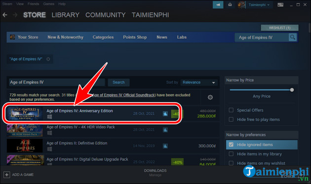Select "Age of Empires IV: Anniversary Edition" title
Image resolution: width=311 pixels, height=184 pixels.
click(80, 111)
